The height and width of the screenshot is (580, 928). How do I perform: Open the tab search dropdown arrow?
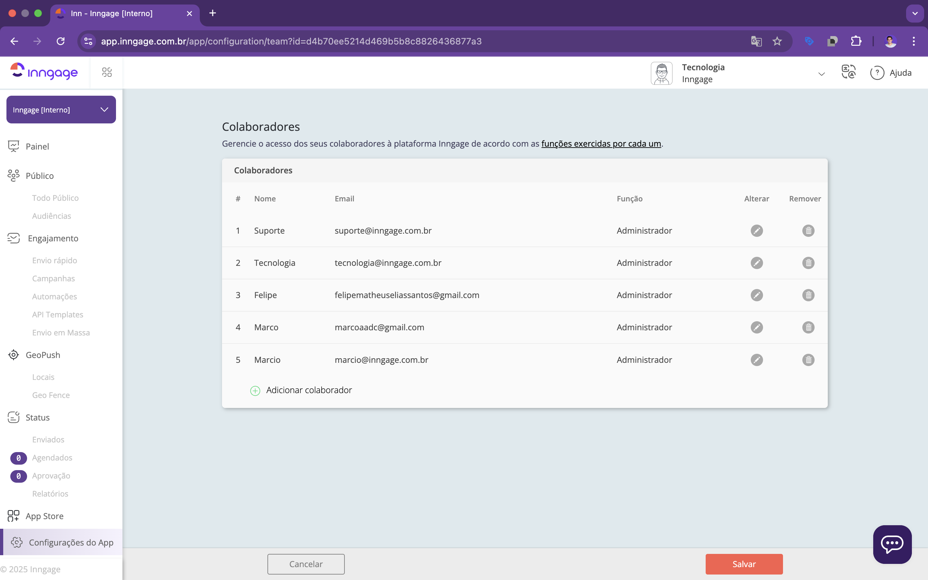tap(915, 13)
